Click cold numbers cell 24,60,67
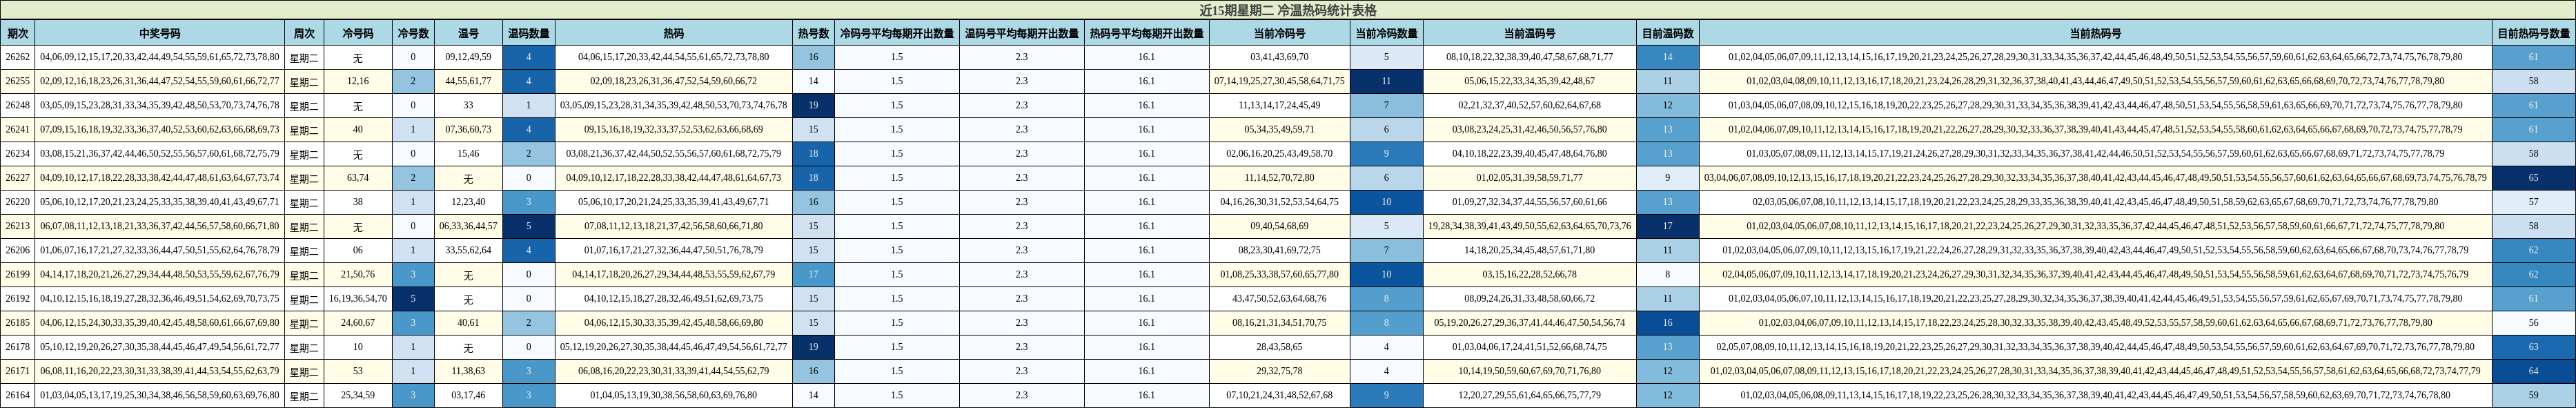Image resolution: width=2576 pixels, height=408 pixels. (x=358, y=323)
